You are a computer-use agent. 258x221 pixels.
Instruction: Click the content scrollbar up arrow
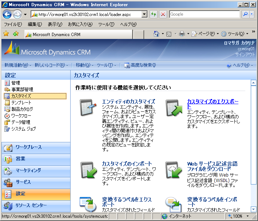click(x=253, y=83)
